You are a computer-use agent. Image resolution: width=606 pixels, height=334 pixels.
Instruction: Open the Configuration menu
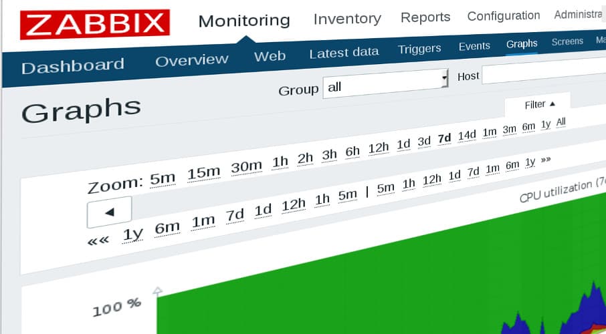tap(504, 15)
